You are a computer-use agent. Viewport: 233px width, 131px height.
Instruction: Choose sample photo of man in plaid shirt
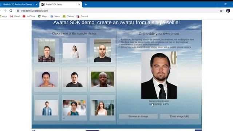47,51
